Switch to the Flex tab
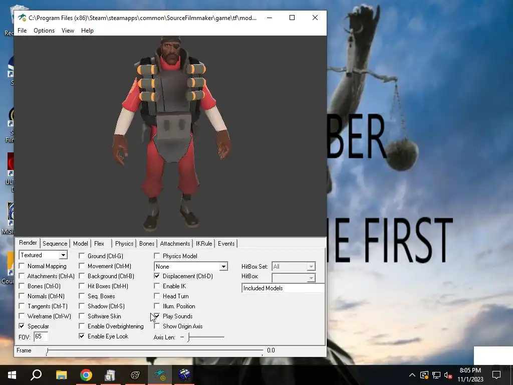The height and width of the screenshot is (385, 513). point(99,244)
